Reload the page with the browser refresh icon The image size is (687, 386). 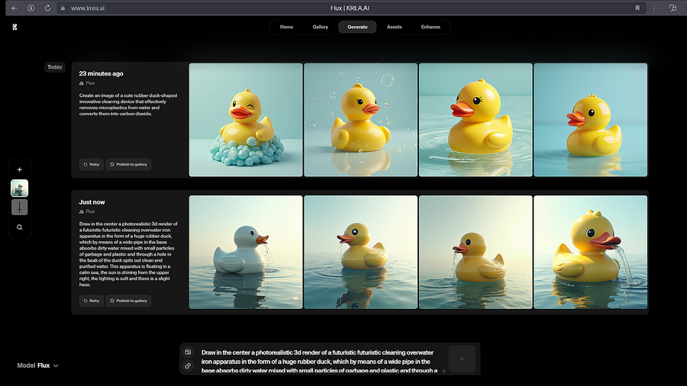coord(47,8)
